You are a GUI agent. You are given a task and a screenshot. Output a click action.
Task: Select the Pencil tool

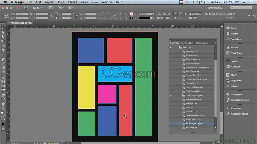pos(3,63)
